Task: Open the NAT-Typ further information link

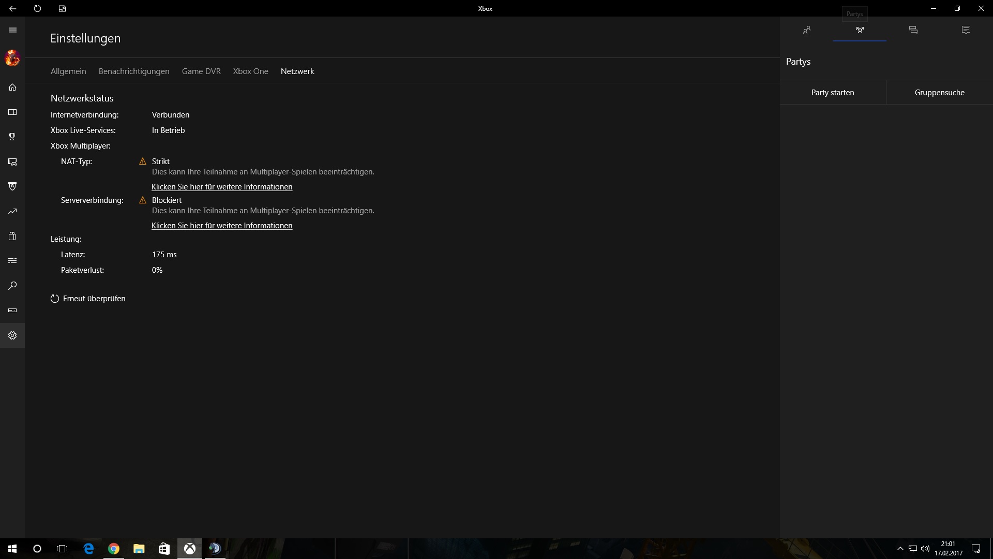Action: click(222, 187)
